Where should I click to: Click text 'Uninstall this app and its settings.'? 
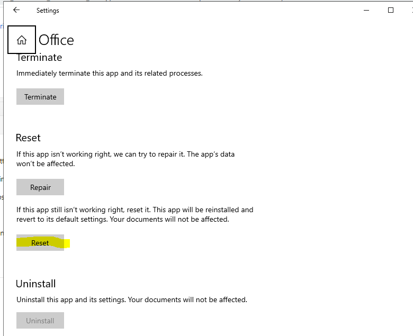point(71,299)
